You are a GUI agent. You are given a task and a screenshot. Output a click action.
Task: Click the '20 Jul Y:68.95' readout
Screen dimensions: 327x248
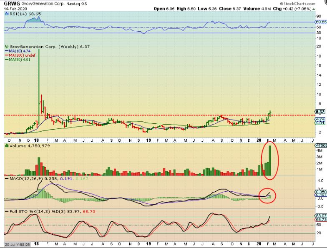click(18, 244)
